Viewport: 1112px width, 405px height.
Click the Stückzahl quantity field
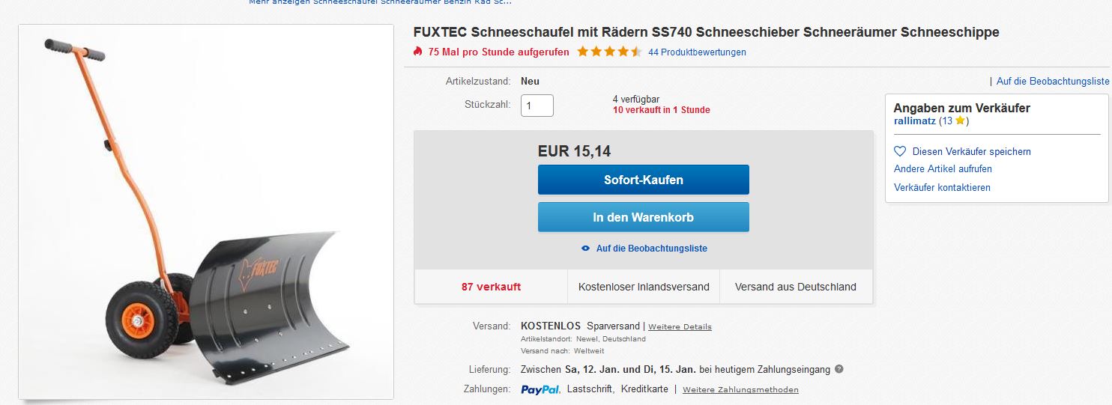click(537, 106)
